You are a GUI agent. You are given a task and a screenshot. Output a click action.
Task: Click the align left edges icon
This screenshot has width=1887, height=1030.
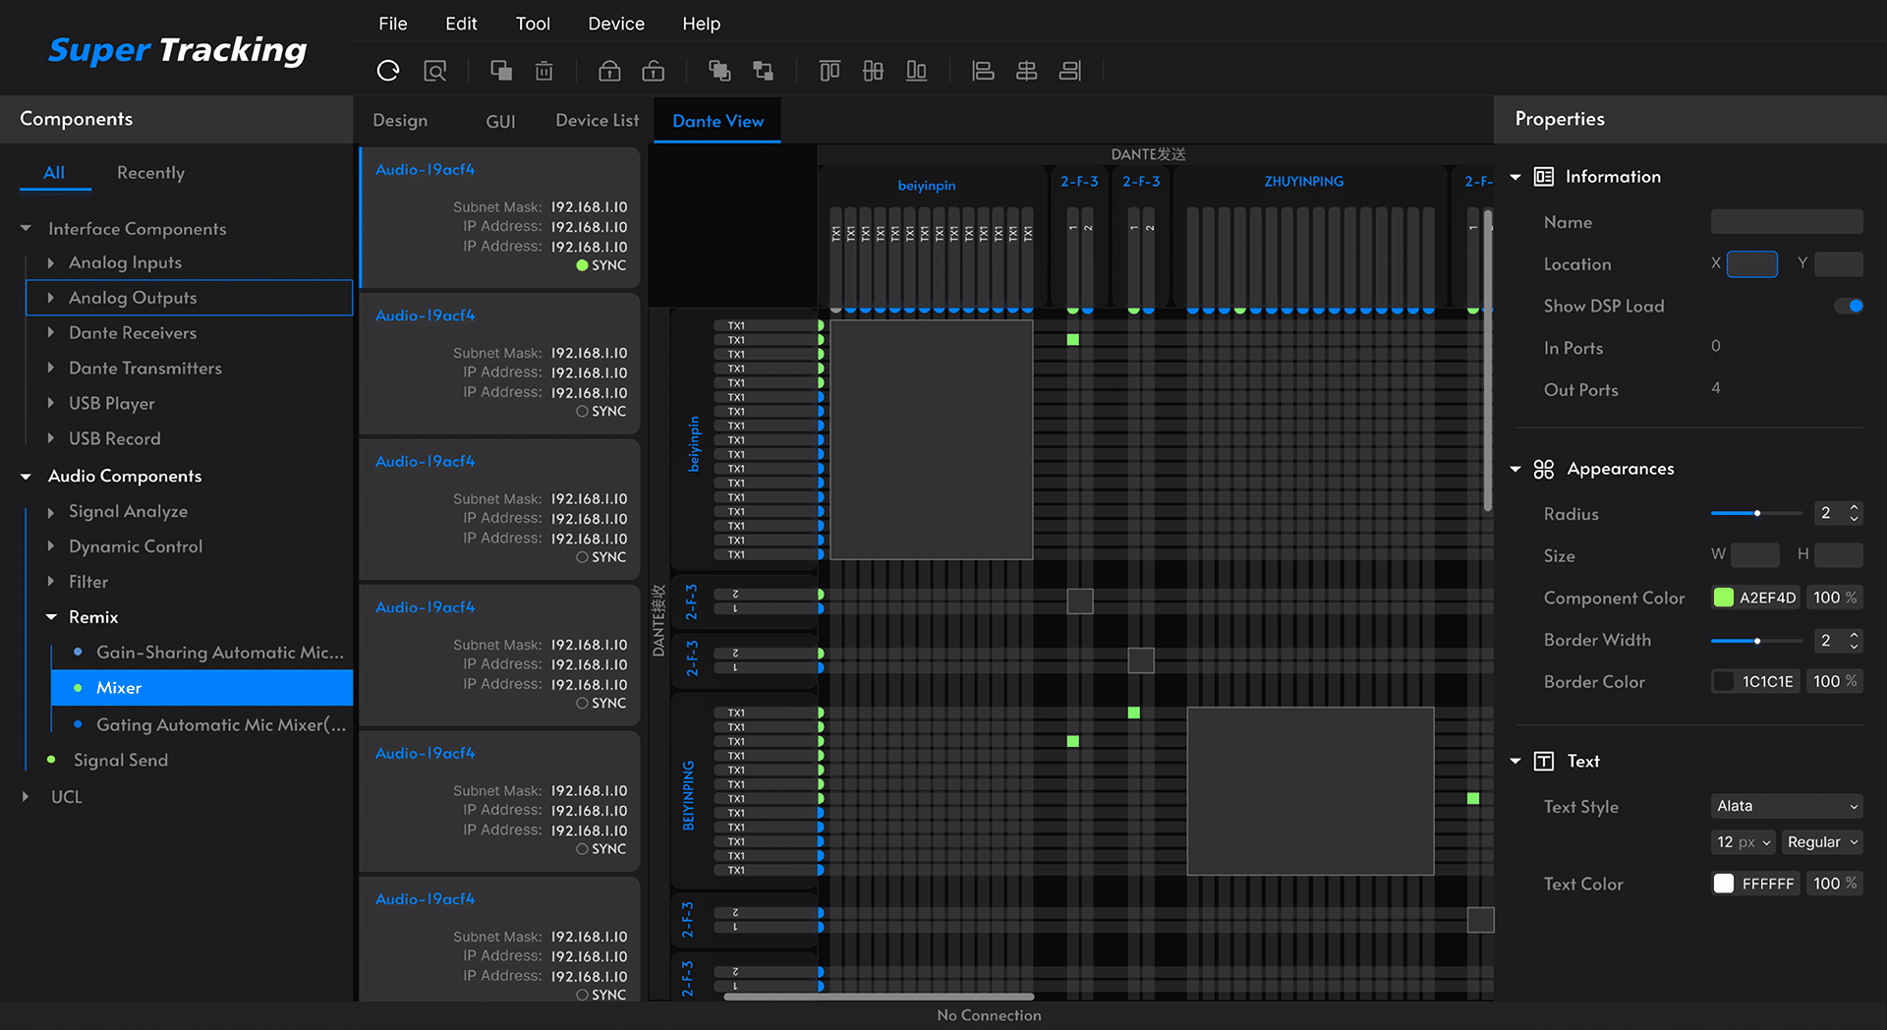pyautogui.click(x=983, y=71)
